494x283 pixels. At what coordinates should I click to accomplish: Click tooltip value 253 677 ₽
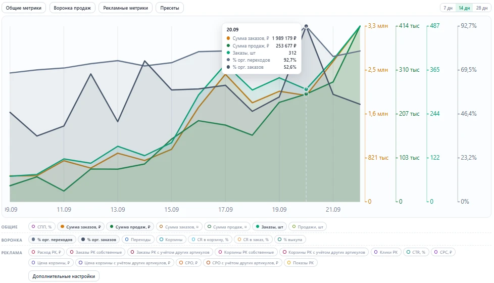click(x=286, y=45)
